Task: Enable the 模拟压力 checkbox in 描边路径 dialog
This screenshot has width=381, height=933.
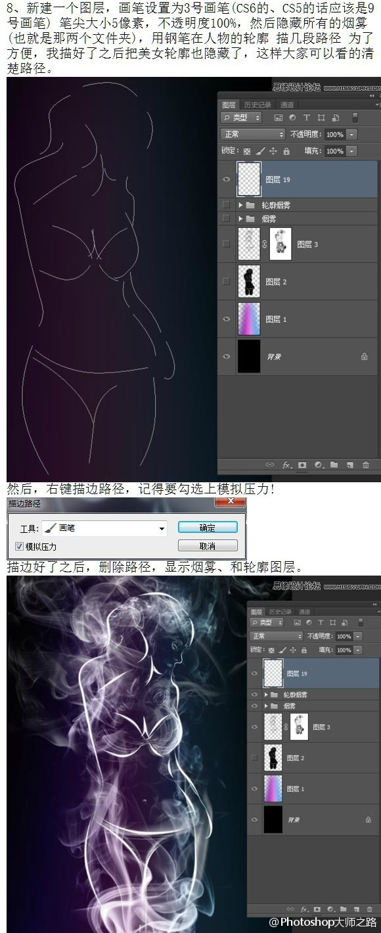Action: [19, 546]
